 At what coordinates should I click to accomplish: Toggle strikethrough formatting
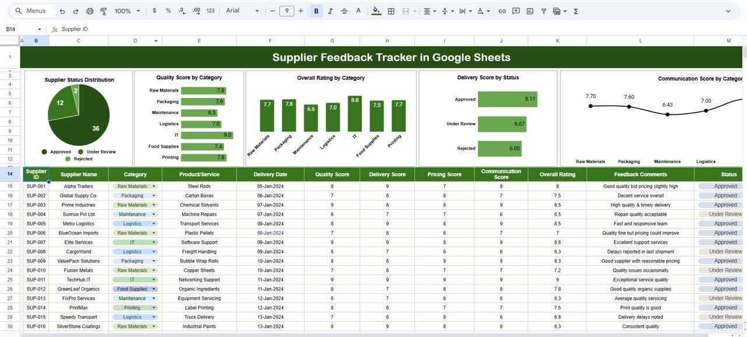click(x=344, y=11)
